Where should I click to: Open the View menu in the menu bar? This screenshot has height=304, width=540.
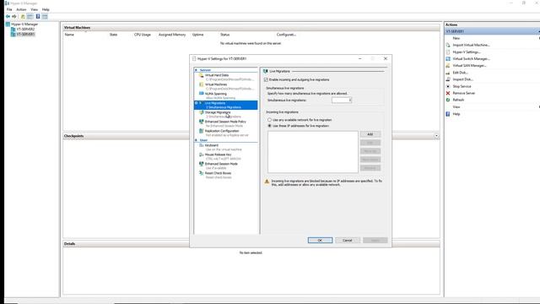coord(34,9)
